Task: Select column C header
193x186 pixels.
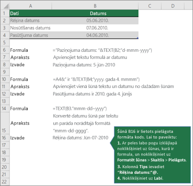Action: tap(150, 6)
